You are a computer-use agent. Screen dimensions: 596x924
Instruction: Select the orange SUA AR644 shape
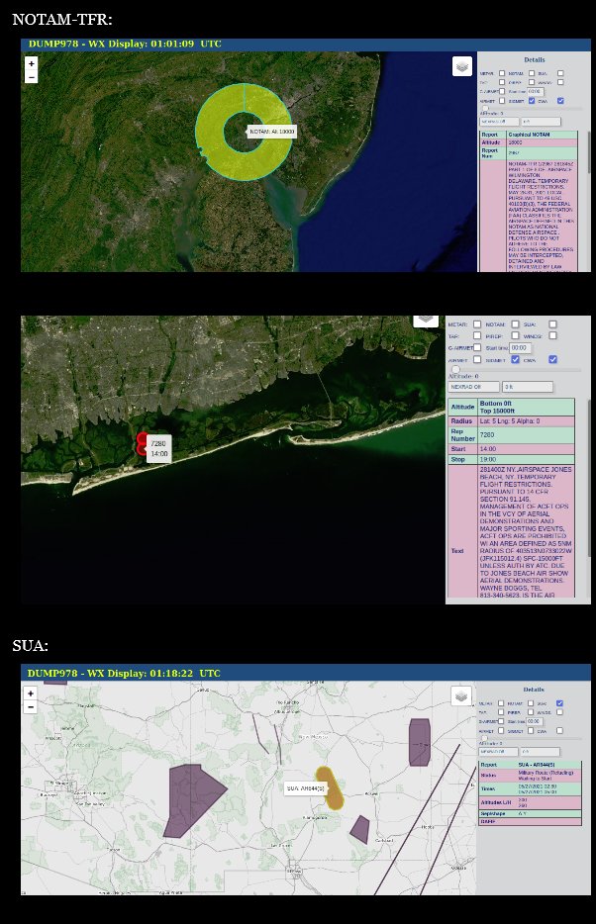point(332,788)
